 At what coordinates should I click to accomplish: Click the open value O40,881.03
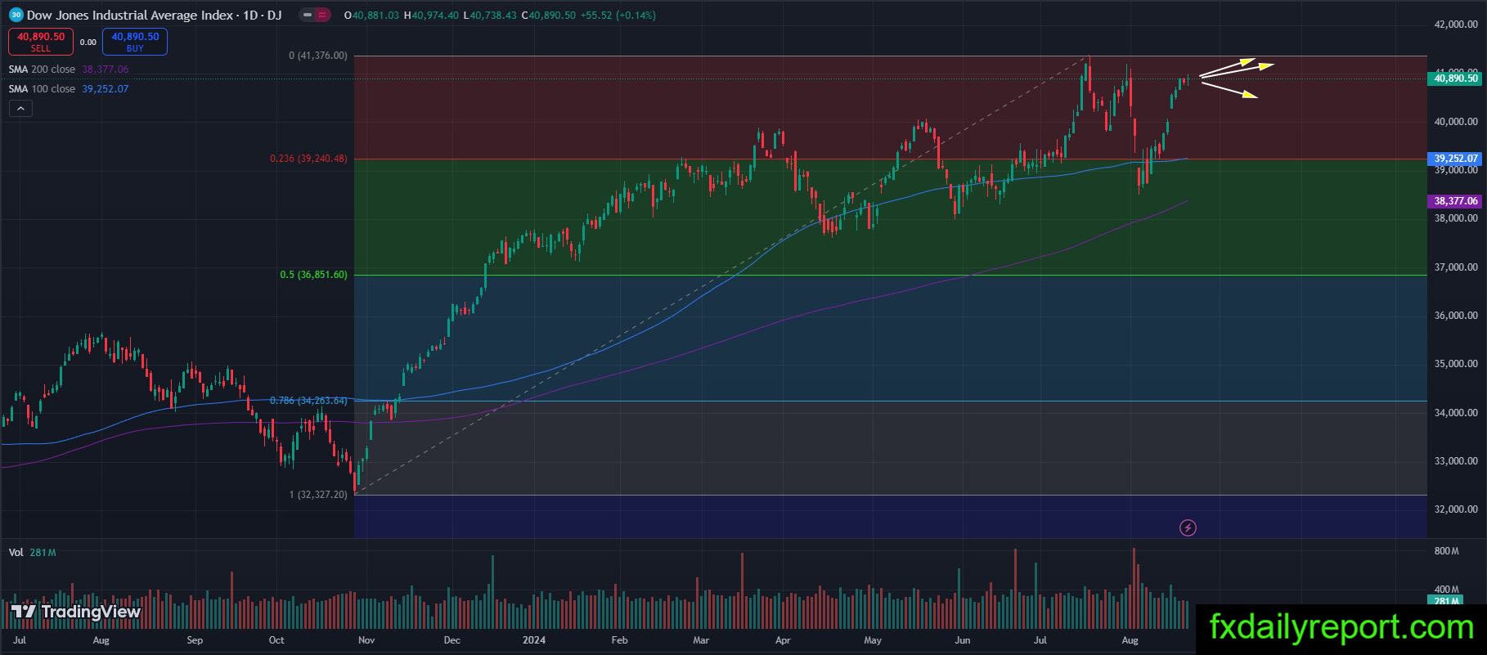[372, 15]
